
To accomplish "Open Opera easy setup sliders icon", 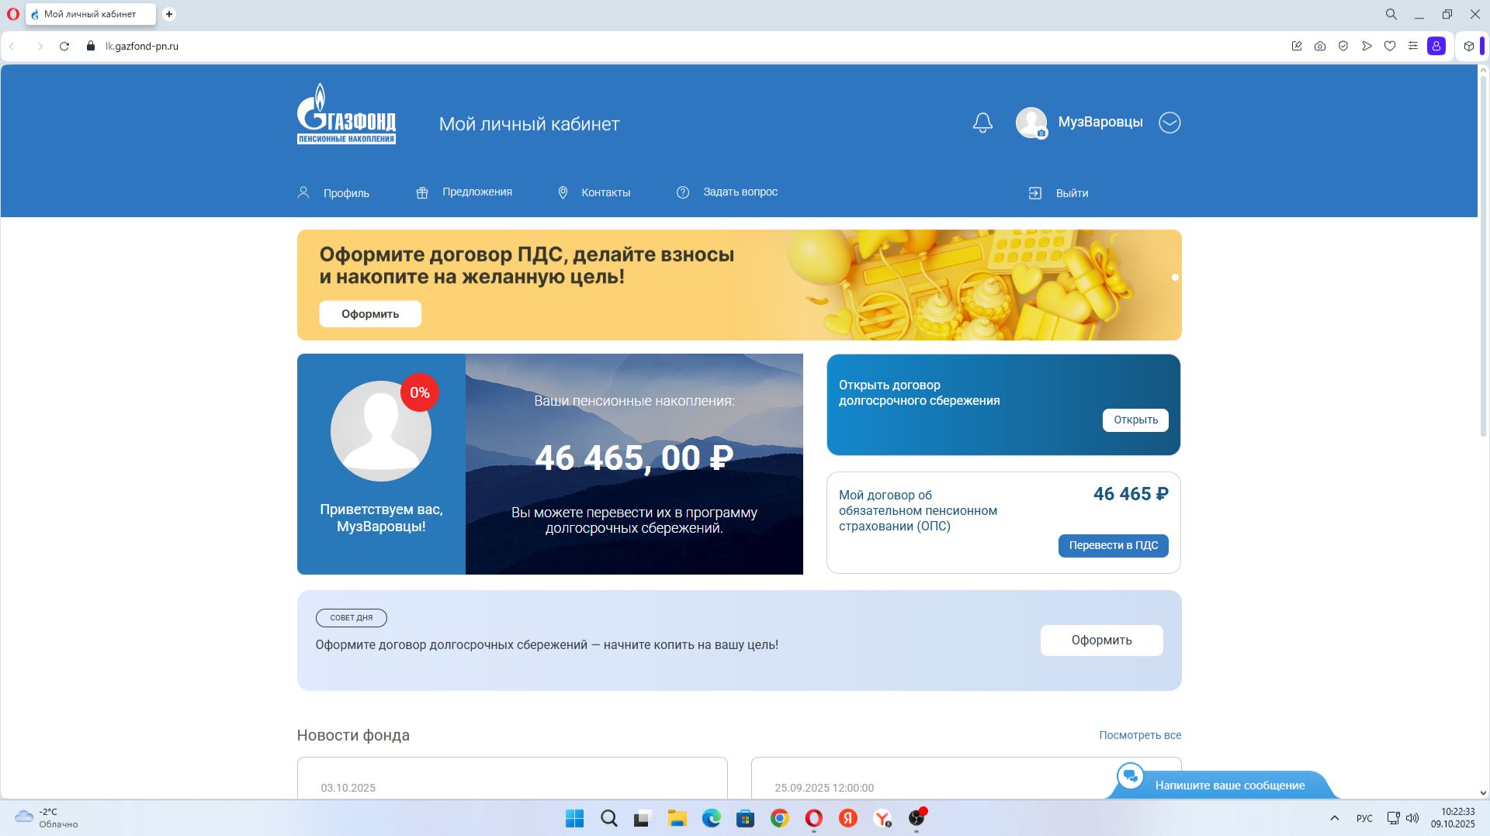I will (x=1413, y=47).
